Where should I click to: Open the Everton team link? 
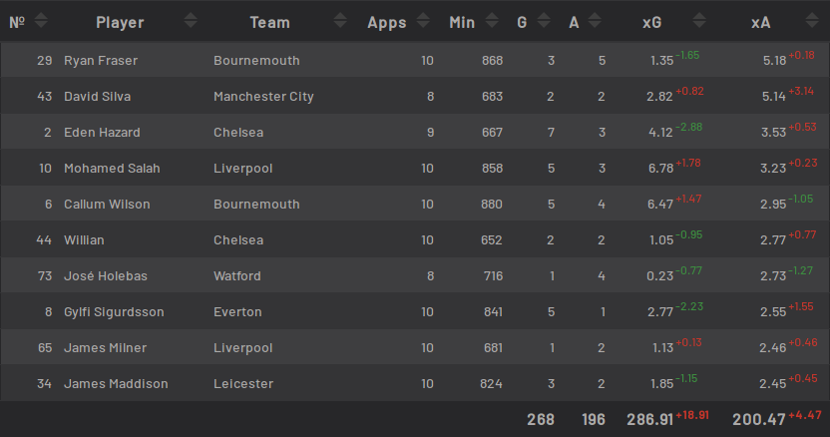[x=236, y=312]
